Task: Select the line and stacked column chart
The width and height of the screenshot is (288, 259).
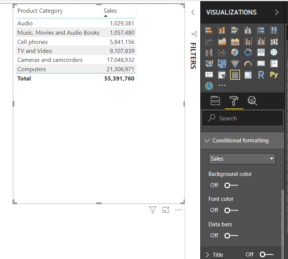Action: click(248, 41)
